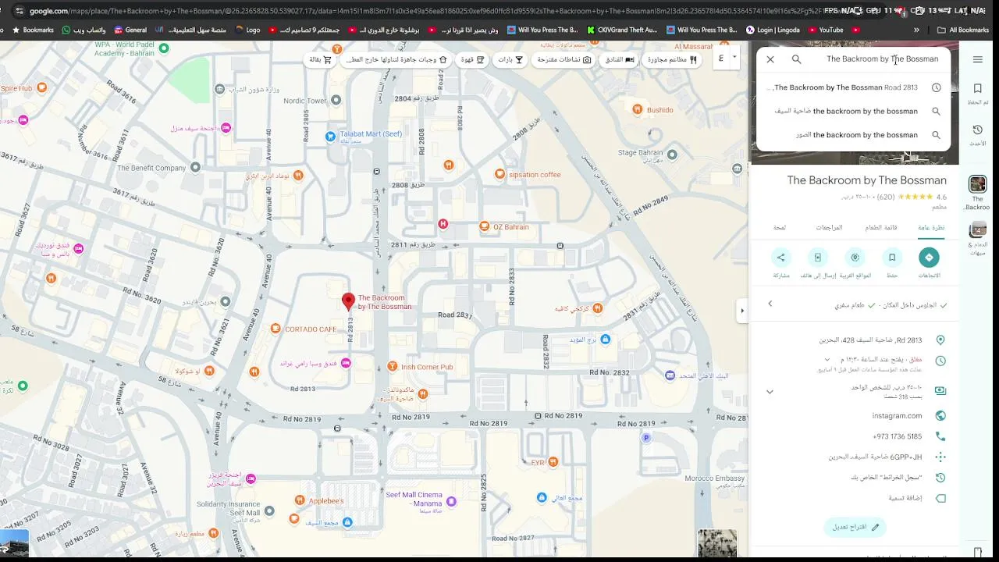
Task: Clear the search box with the X icon
Action: coord(770,59)
